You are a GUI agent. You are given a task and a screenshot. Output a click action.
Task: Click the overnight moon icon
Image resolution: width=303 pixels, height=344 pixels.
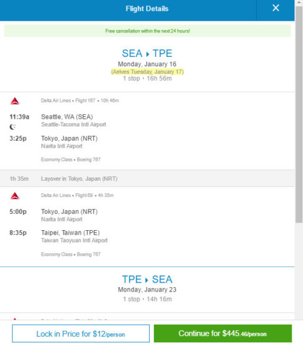pyautogui.click(x=13, y=126)
